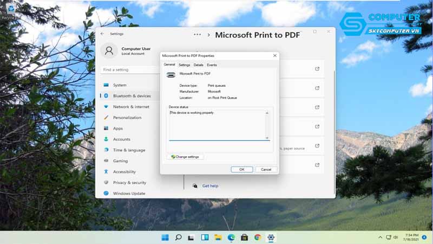Screen dimensions: 433x244
Task: Open Windows Update in the sidebar
Action: [129, 194]
